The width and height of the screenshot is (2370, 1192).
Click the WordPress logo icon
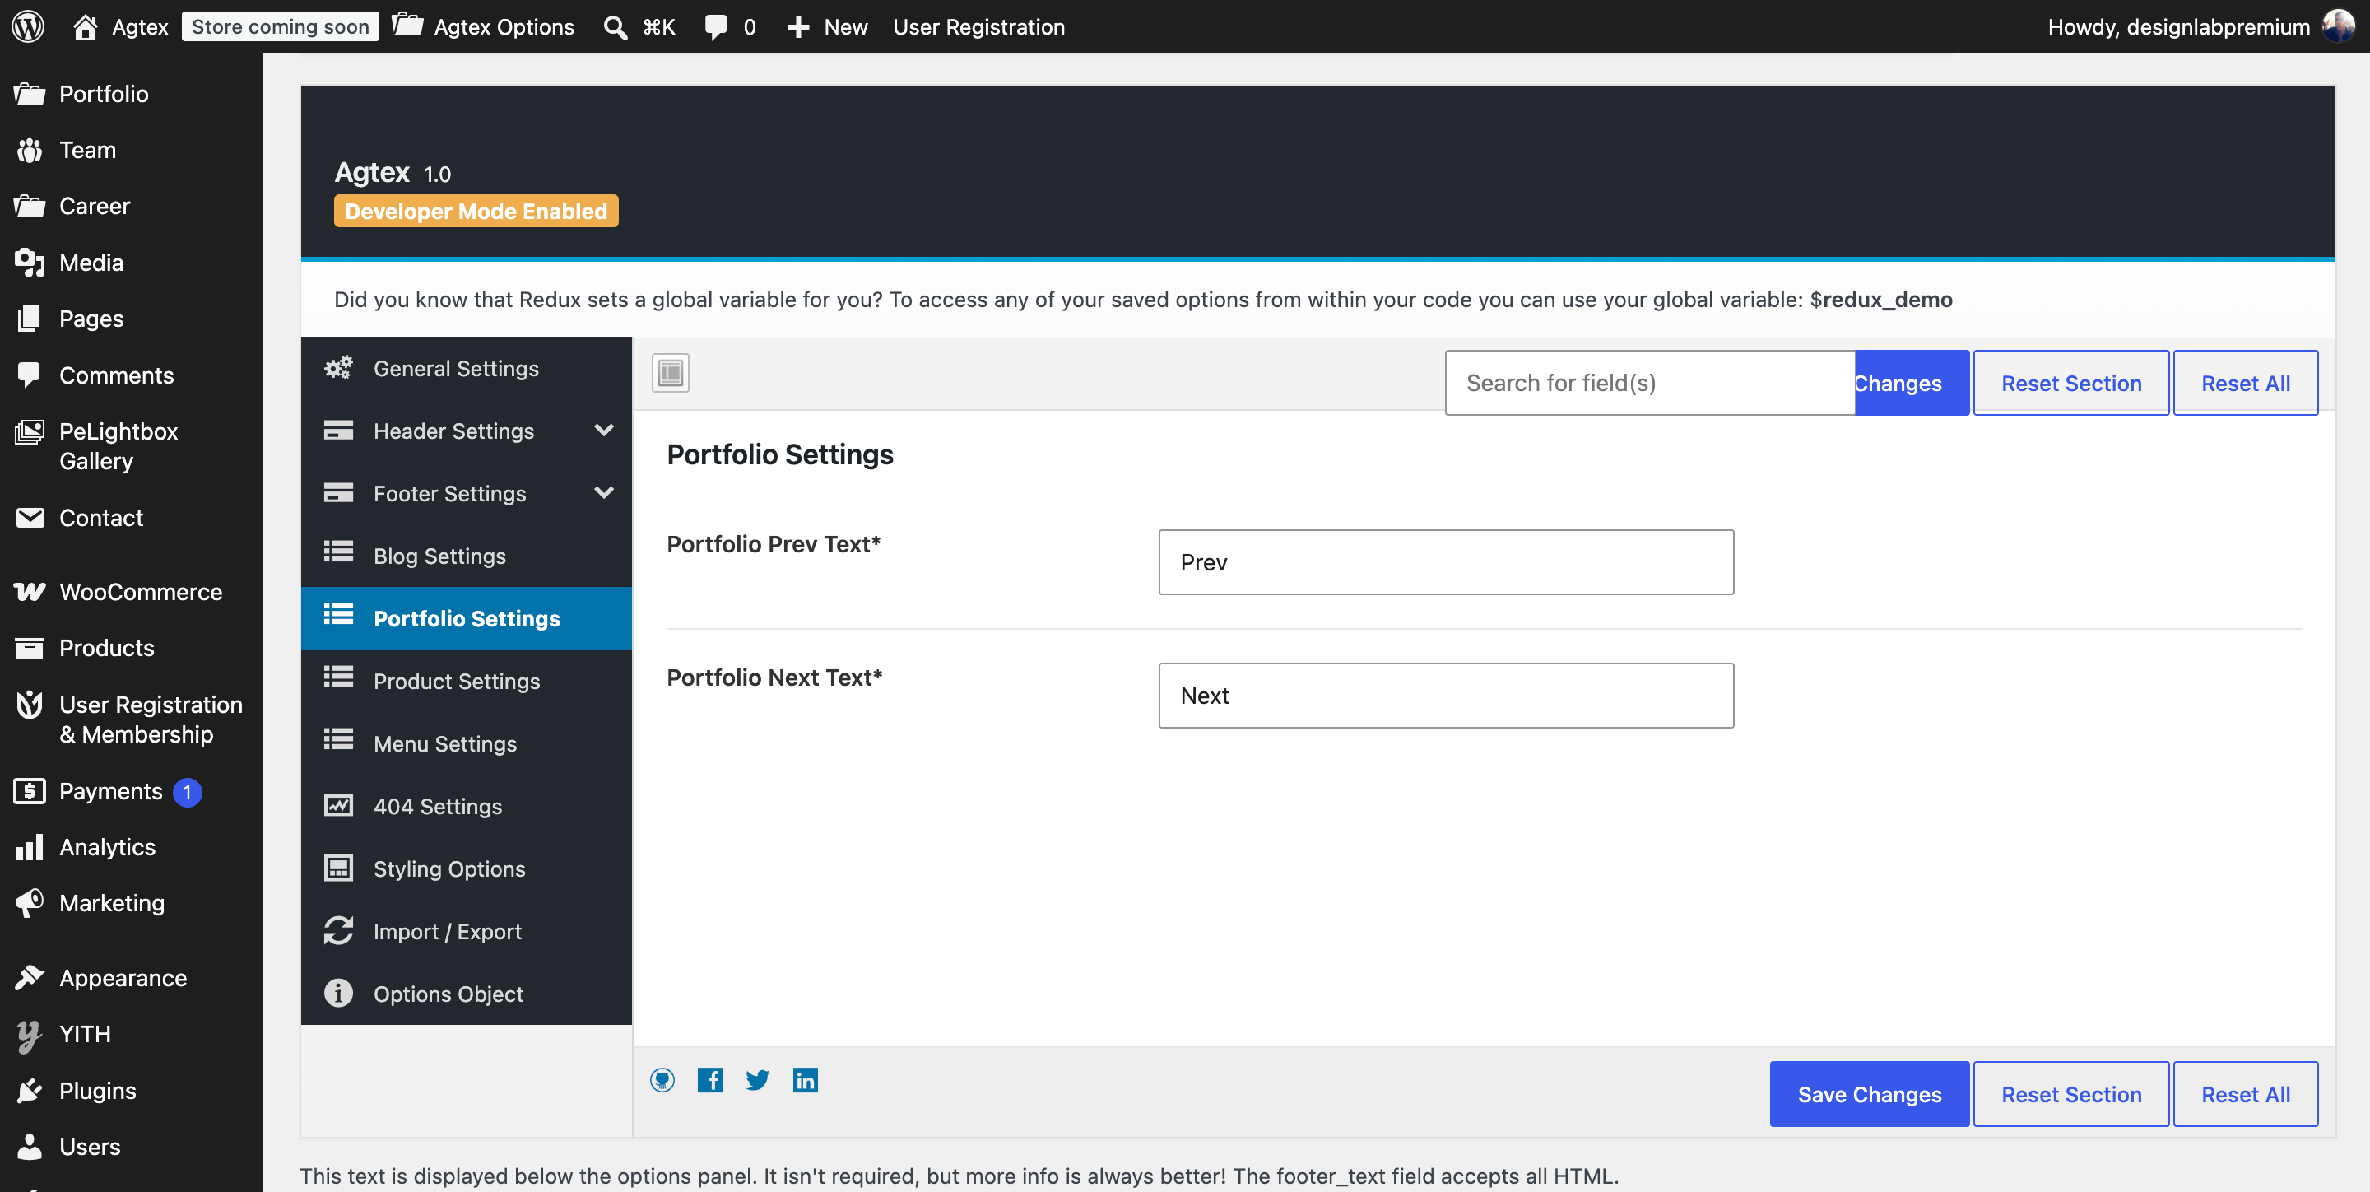[x=28, y=26]
